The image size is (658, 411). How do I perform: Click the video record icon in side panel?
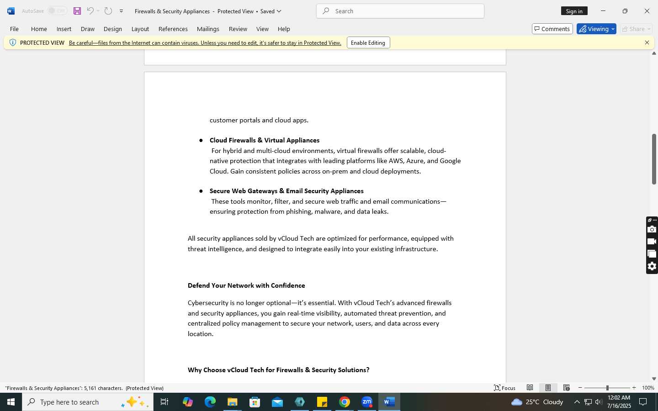coord(652,242)
